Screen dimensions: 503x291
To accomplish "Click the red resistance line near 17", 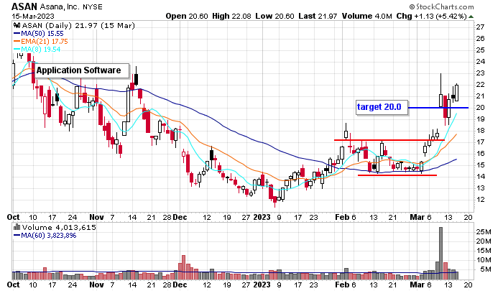I will [389, 140].
